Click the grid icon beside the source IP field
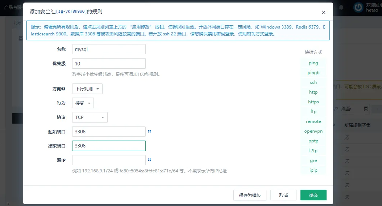The height and width of the screenshot is (206, 382). click(x=149, y=160)
